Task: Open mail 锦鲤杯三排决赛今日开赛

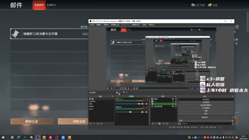Action: 49,34
